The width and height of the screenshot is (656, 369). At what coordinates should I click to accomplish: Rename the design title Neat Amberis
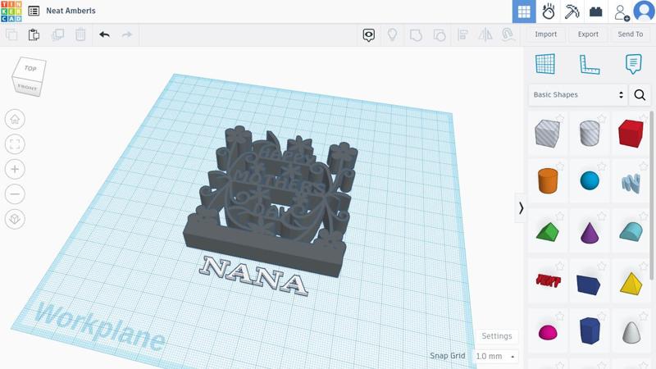pyautogui.click(x=71, y=11)
